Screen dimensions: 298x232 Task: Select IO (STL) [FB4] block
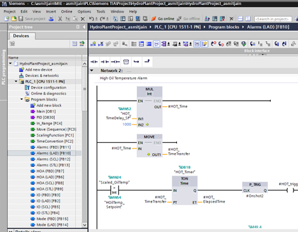[x=48, y=213]
